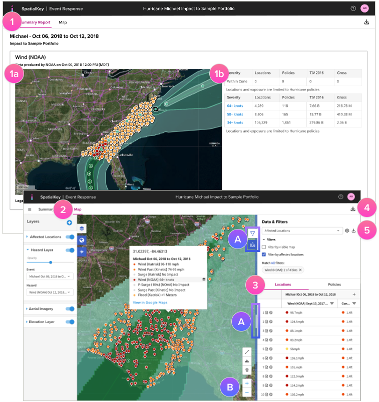This screenshot has height=402, width=379.
Task: Click the 34+ knots severity link
Action: (x=235, y=122)
